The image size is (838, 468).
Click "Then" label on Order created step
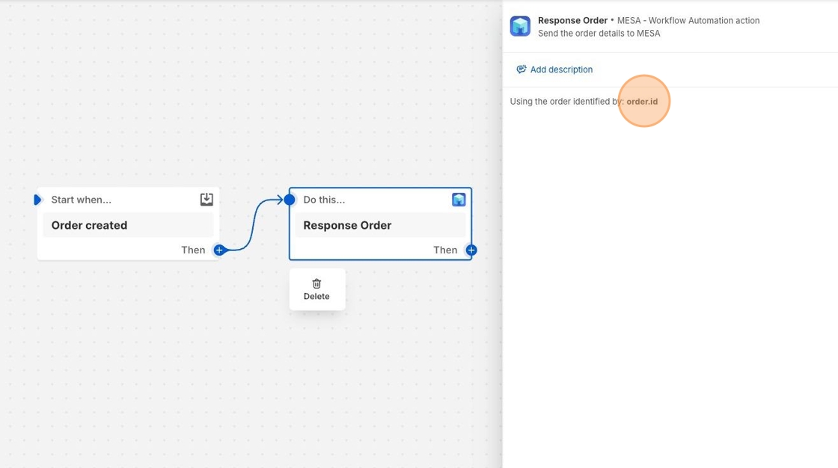tap(193, 250)
